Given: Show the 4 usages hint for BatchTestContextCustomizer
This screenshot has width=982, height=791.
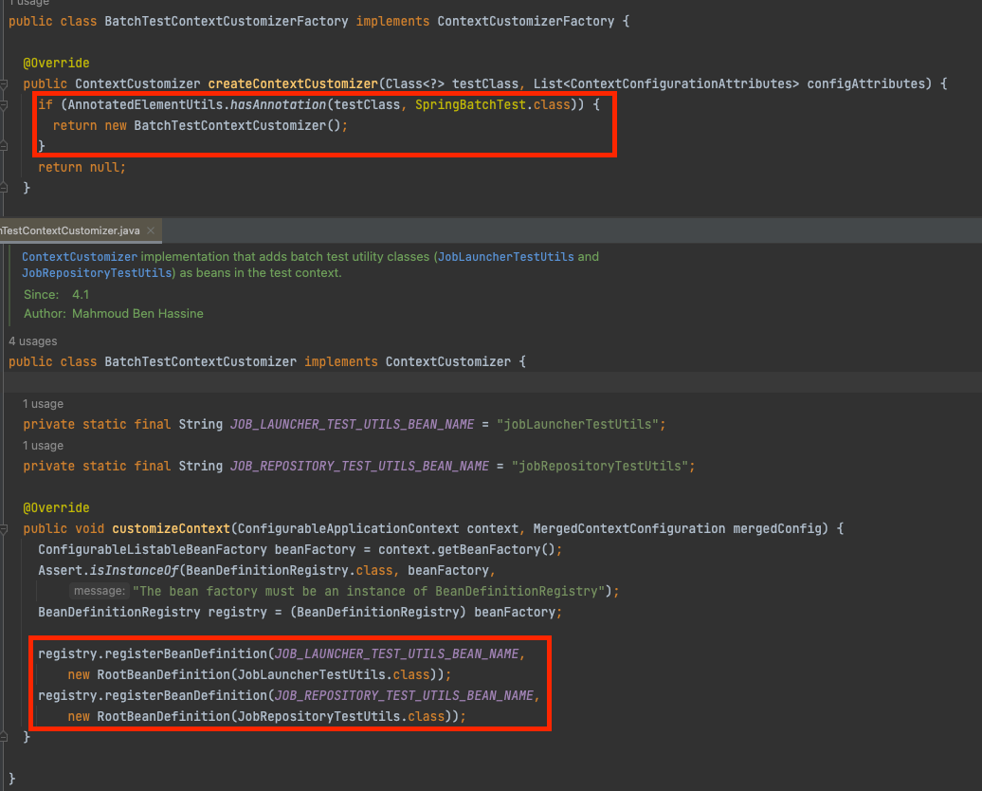Looking at the screenshot, I should pos(32,341).
